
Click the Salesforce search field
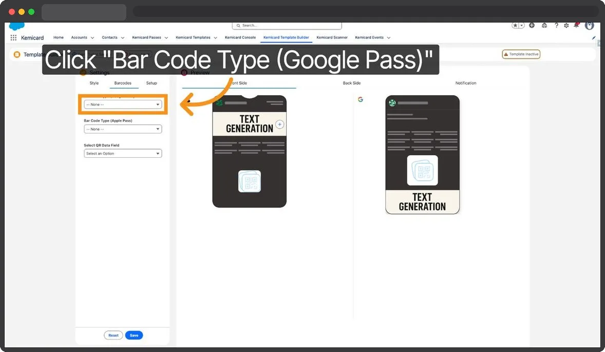tap(287, 26)
